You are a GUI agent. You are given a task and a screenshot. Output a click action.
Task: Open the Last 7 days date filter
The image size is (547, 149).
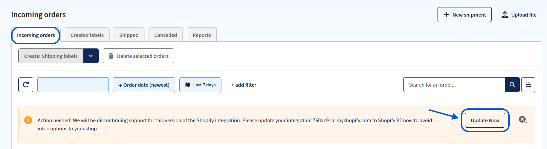200,85
